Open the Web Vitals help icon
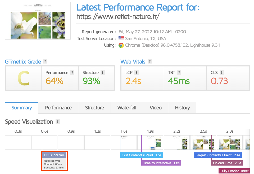 pos(150,61)
